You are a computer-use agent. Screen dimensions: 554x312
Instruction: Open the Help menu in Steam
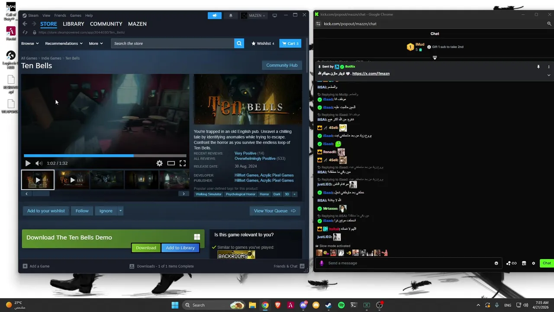coord(89,16)
